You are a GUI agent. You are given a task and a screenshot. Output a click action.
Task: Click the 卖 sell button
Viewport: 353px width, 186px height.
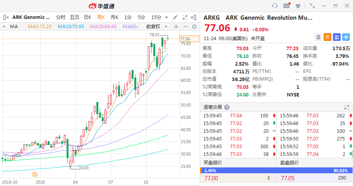337,37
